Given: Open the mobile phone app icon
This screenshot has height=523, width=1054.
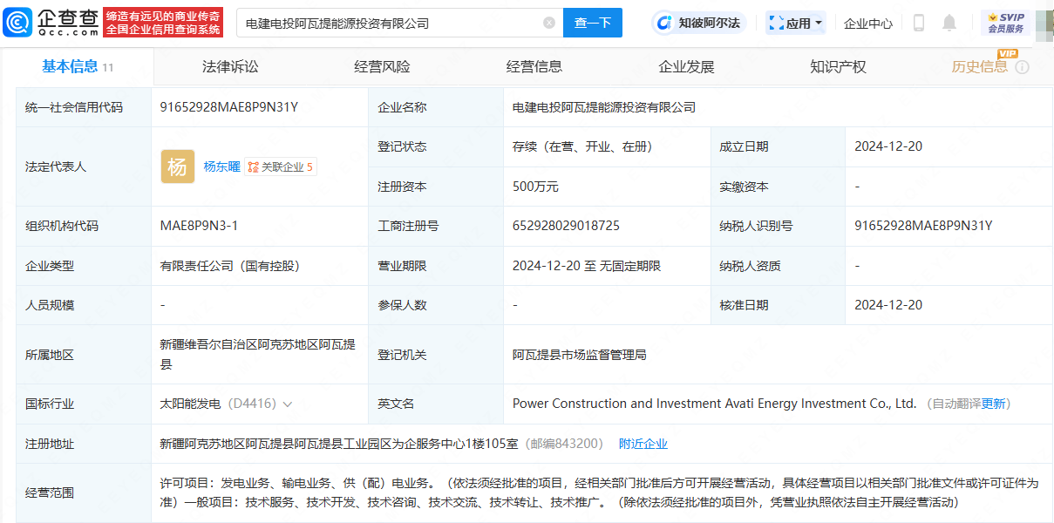Looking at the screenshot, I should (x=918, y=23).
